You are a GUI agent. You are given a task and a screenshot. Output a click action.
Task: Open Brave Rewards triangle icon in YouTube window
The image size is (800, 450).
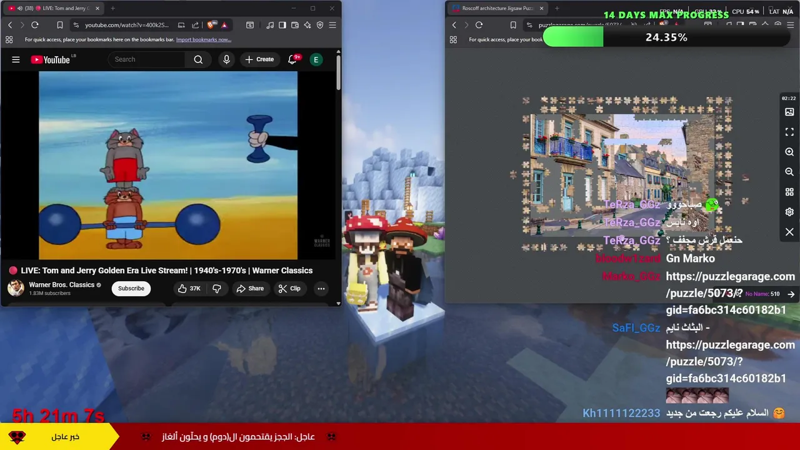(224, 25)
